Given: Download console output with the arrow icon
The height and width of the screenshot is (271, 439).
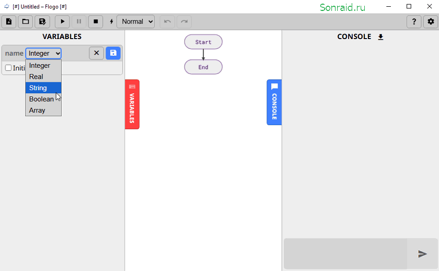Looking at the screenshot, I should (x=380, y=37).
